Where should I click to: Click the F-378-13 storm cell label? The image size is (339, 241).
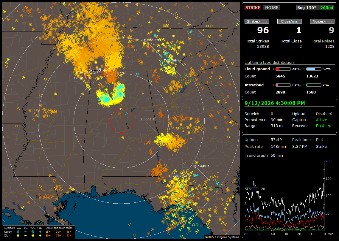(x=151, y=40)
